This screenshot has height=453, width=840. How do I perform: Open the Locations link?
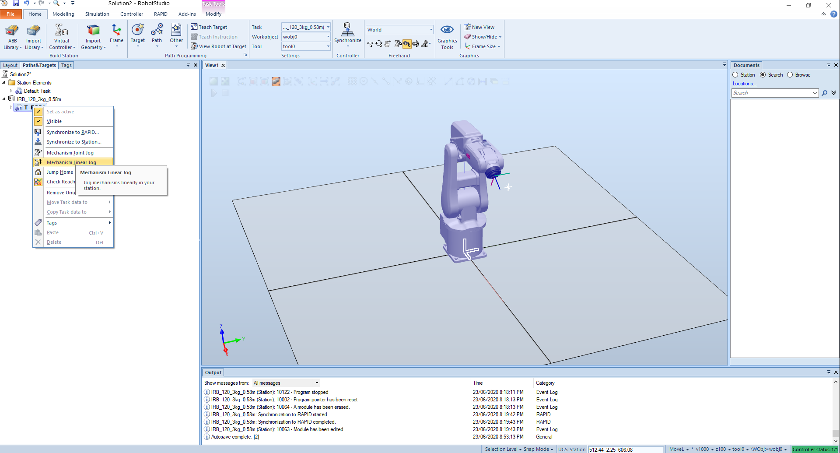(744, 84)
